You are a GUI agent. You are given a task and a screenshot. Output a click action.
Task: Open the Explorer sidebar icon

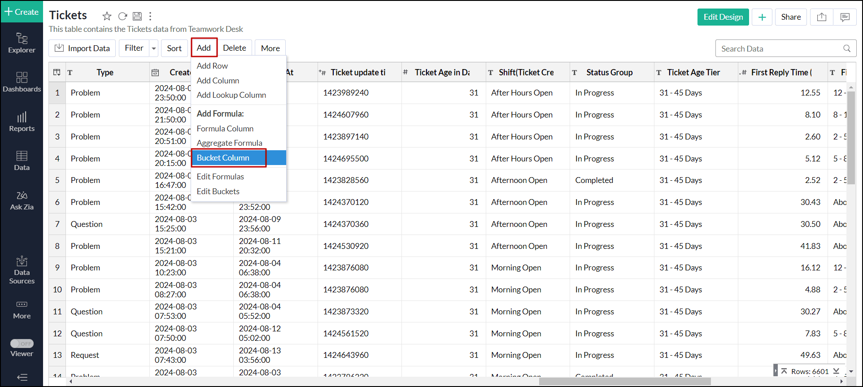(x=22, y=43)
